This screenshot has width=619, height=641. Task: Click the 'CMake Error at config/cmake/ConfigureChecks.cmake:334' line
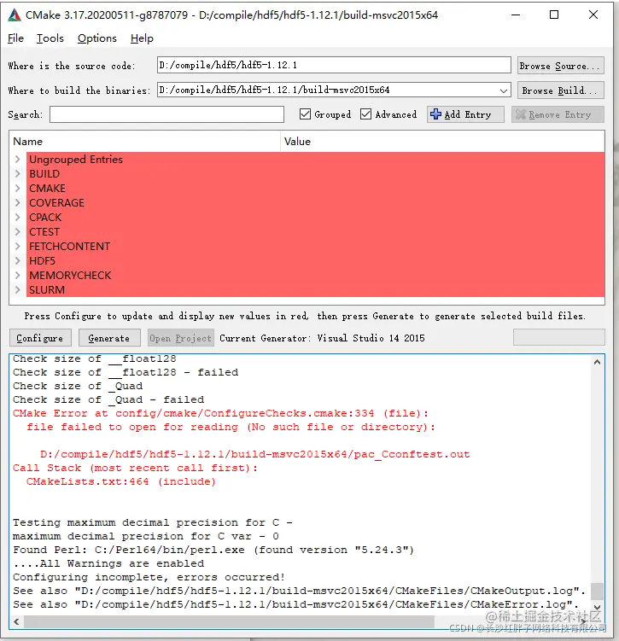point(220,413)
